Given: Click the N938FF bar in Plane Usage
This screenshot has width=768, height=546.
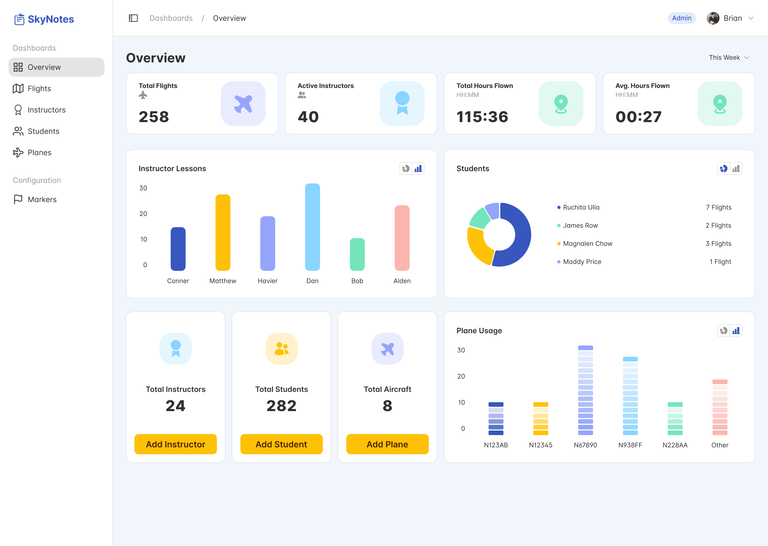Looking at the screenshot, I should click(x=630, y=396).
